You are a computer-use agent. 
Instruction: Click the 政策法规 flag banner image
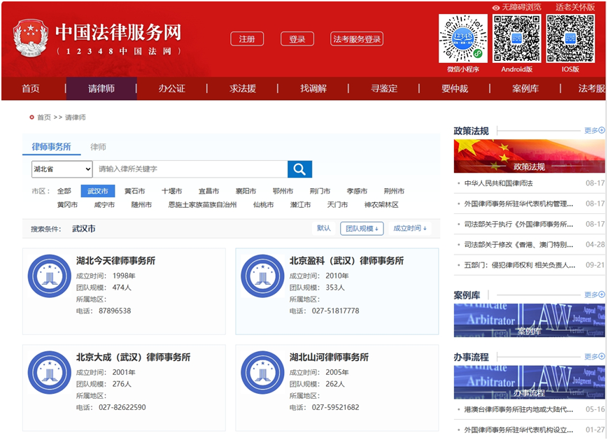click(x=529, y=156)
